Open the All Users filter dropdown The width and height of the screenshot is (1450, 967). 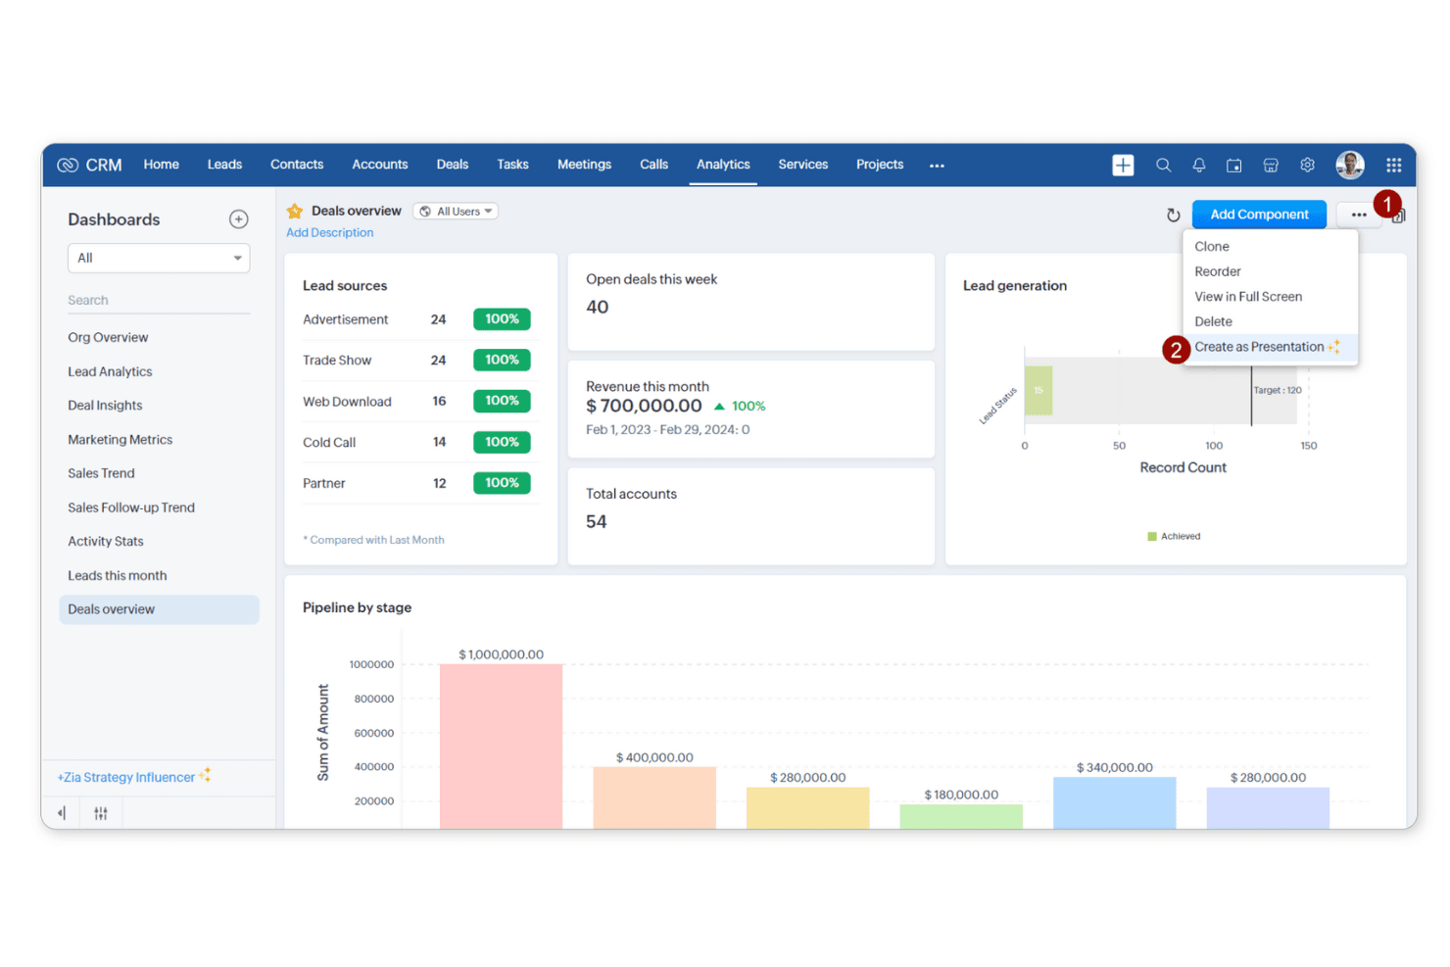coord(456,212)
